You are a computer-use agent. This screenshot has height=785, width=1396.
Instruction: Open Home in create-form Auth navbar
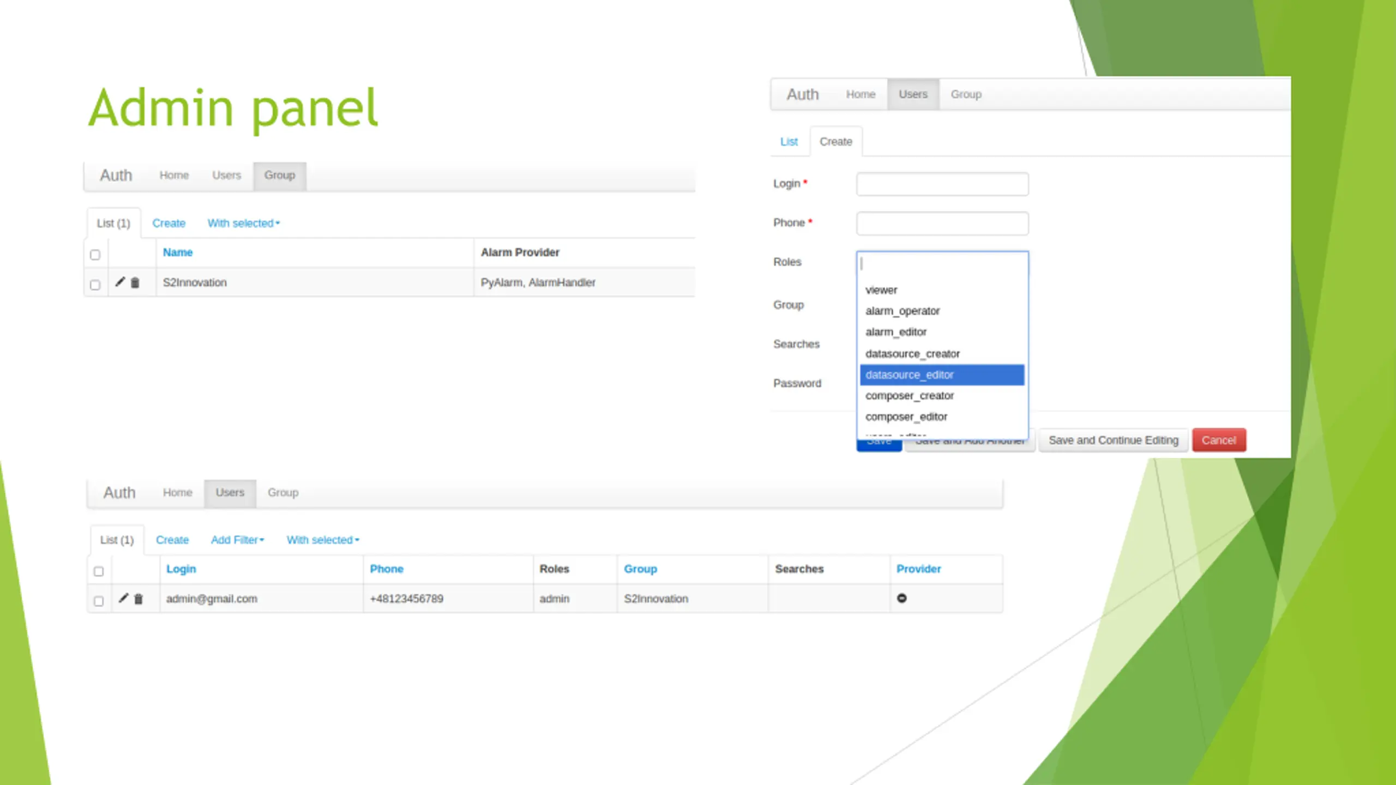click(861, 94)
